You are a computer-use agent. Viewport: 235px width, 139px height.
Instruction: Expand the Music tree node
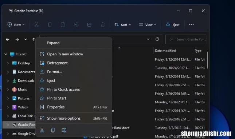tap(8, 90)
